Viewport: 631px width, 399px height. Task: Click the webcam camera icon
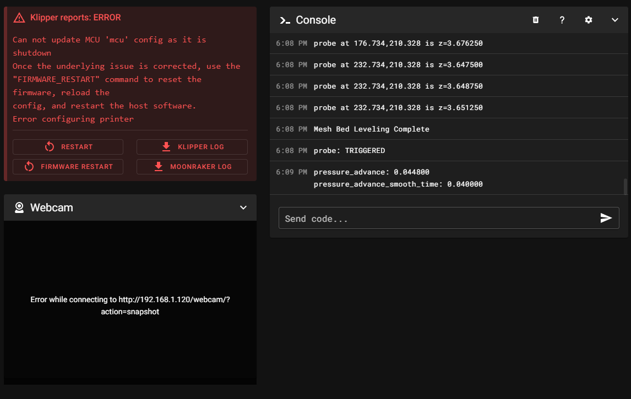pyautogui.click(x=19, y=207)
